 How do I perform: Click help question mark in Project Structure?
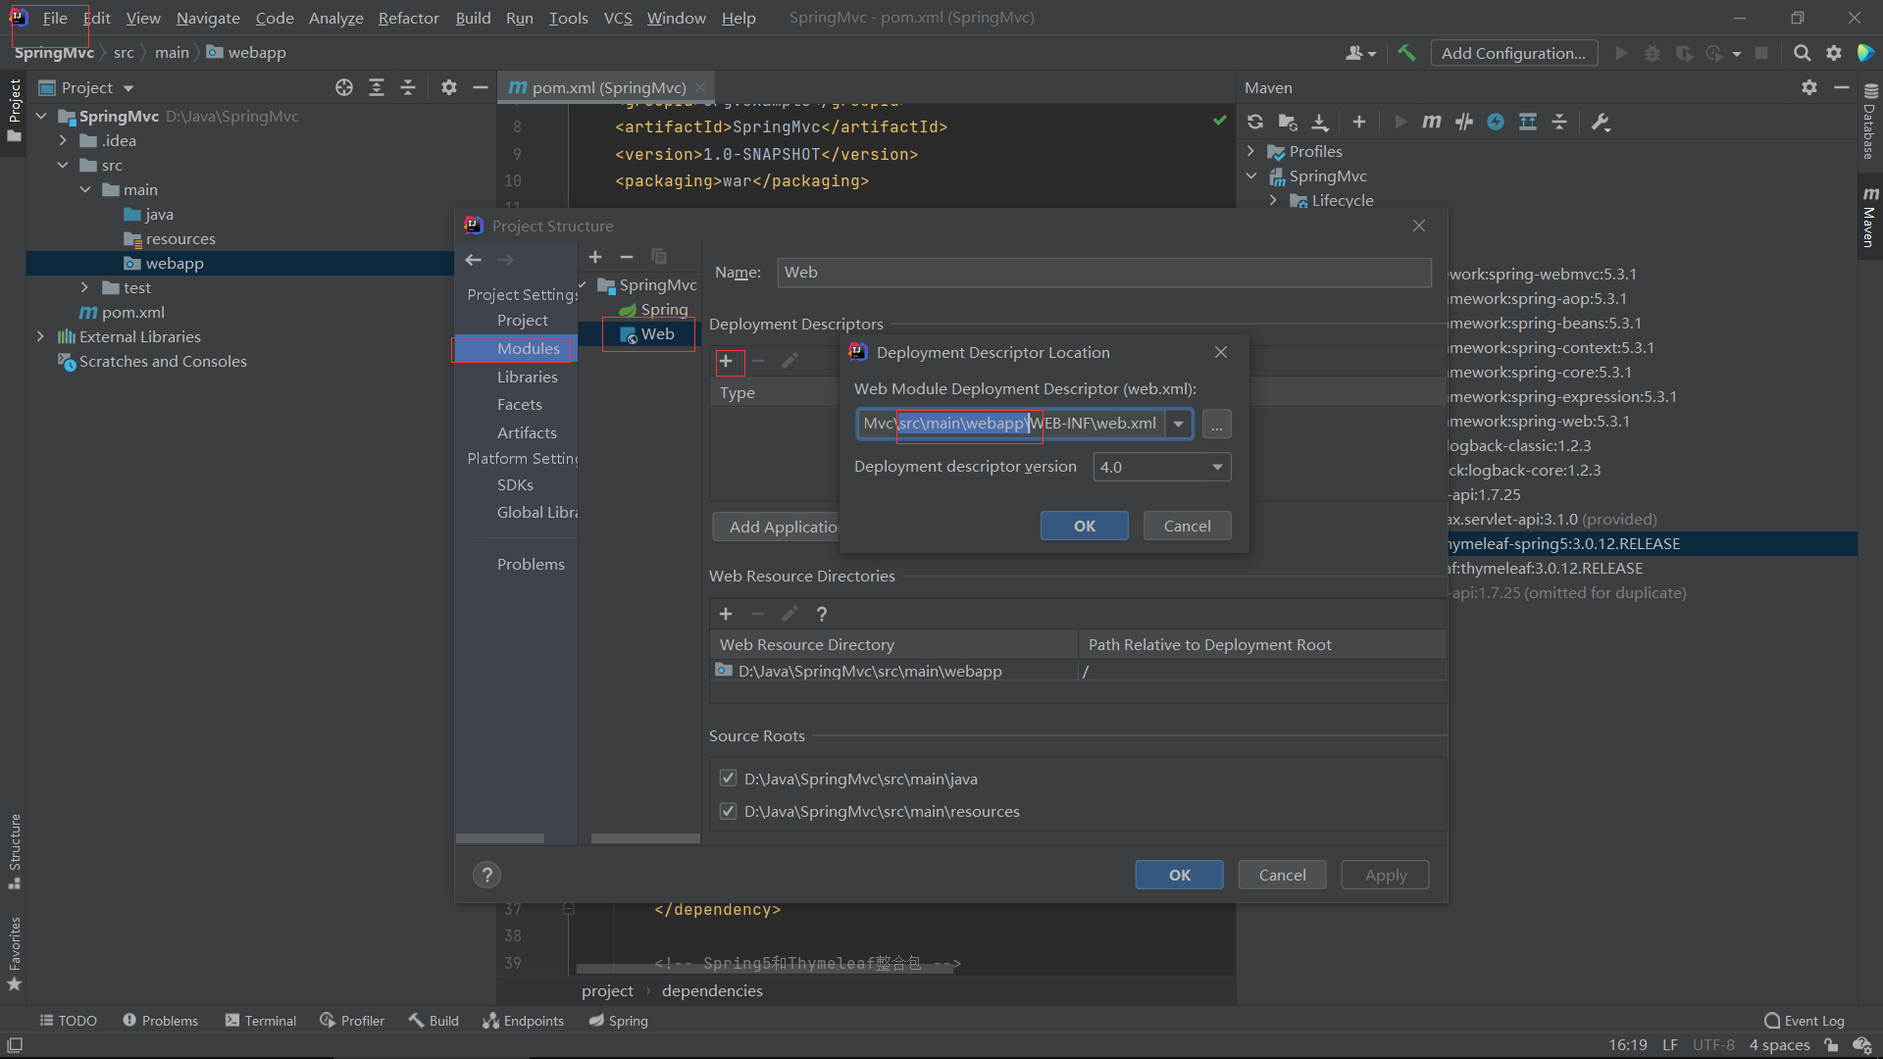486,875
